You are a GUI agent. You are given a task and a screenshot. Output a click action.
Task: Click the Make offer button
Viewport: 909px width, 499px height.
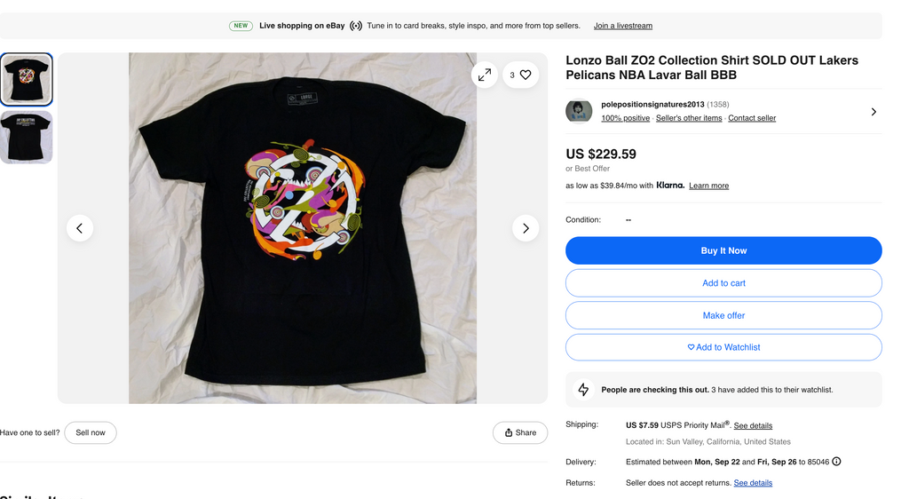click(x=723, y=315)
